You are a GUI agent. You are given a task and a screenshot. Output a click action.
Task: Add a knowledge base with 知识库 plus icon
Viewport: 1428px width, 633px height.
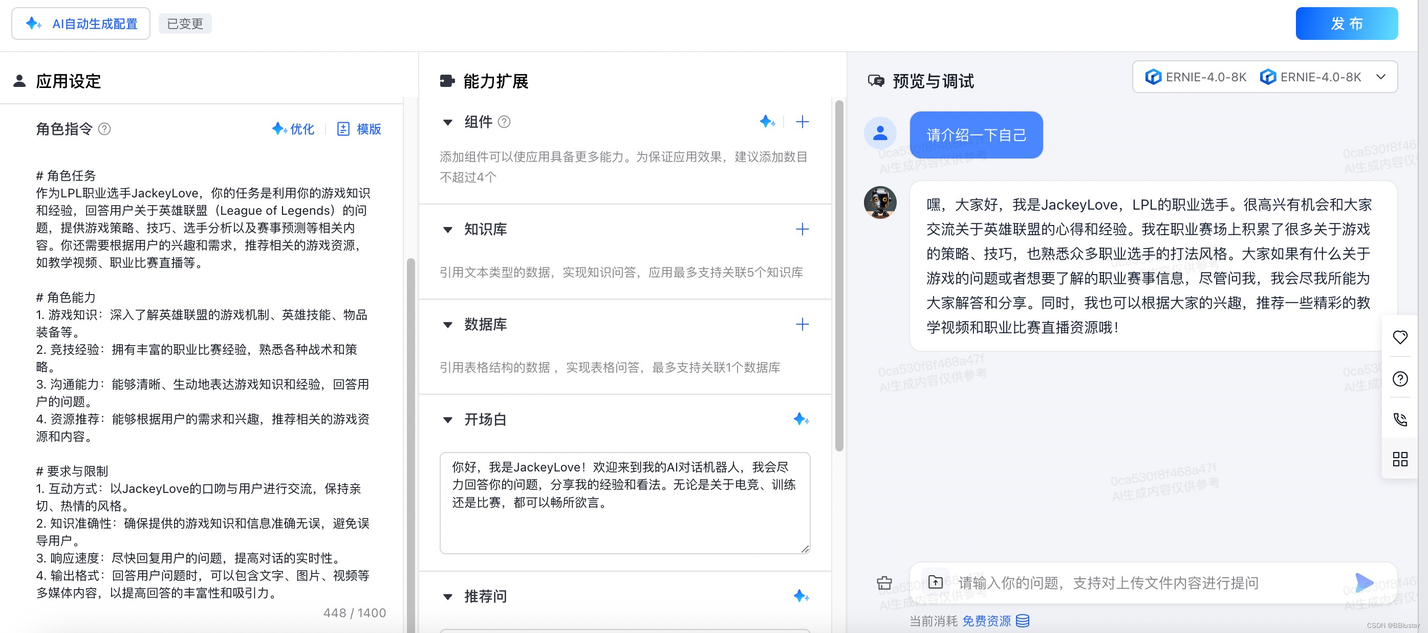[x=802, y=229]
